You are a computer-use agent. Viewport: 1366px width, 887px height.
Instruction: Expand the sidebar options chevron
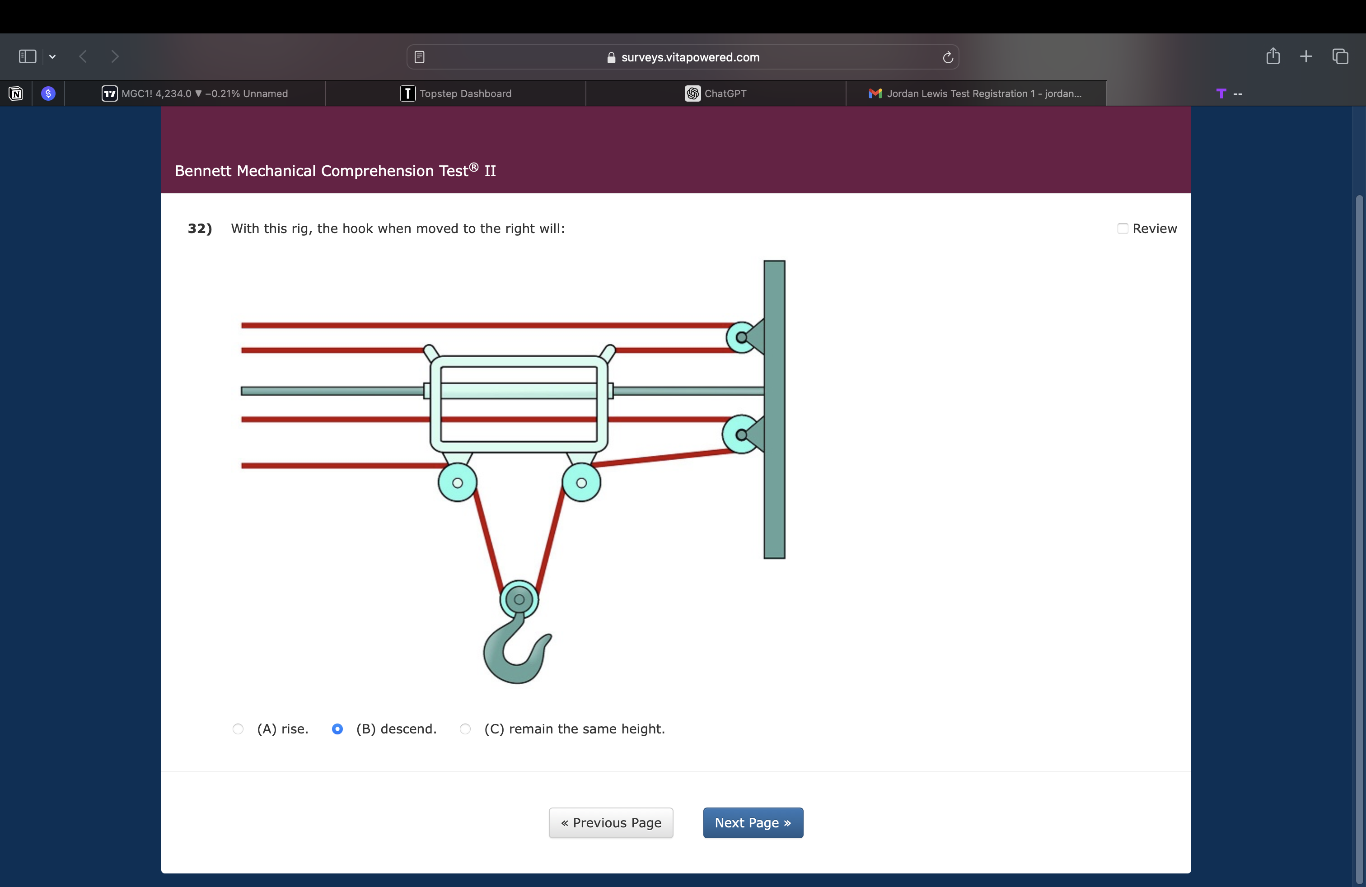tap(53, 56)
